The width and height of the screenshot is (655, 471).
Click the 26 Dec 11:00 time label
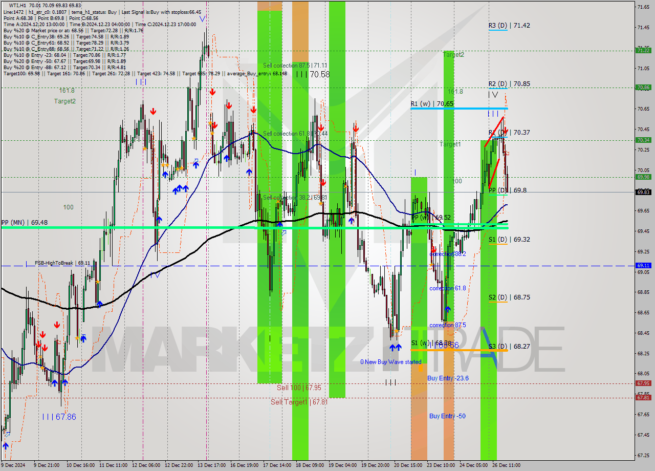coord(506,465)
